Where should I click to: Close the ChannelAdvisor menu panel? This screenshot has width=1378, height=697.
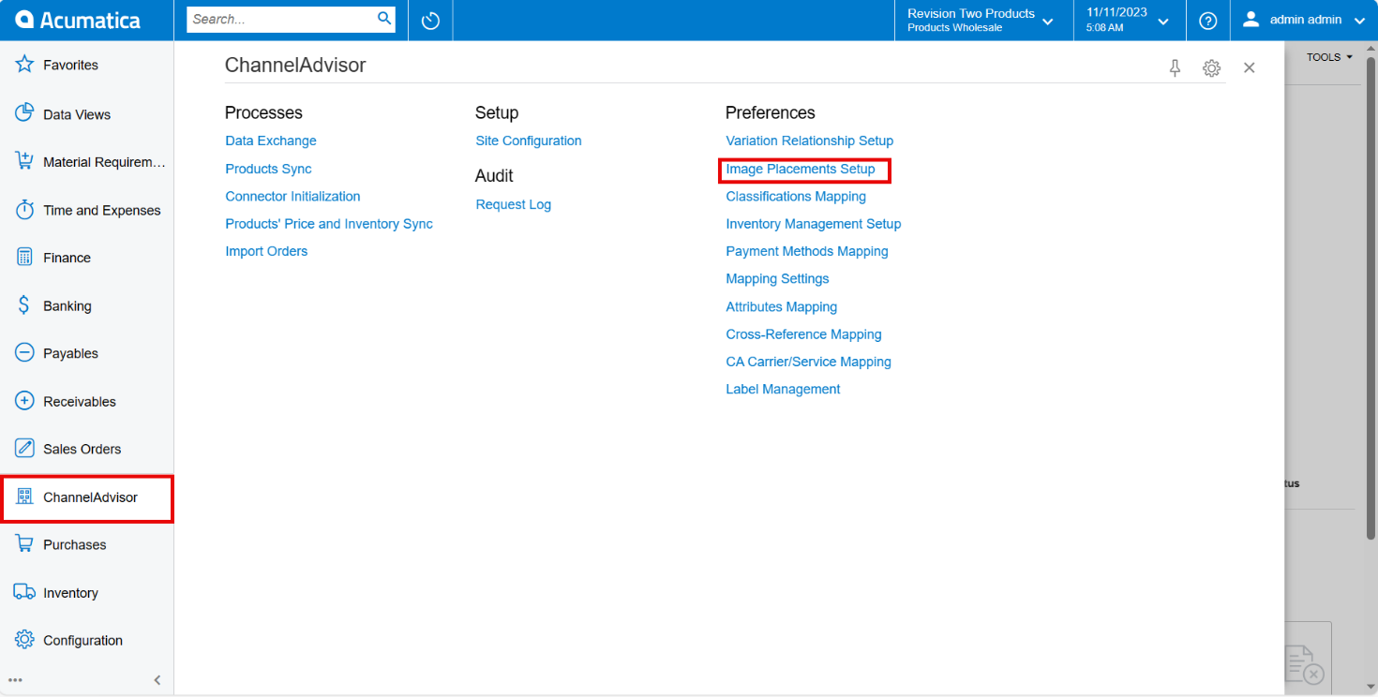(1249, 68)
